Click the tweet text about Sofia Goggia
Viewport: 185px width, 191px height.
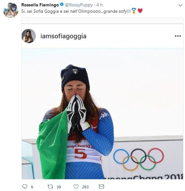(x=76, y=11)
